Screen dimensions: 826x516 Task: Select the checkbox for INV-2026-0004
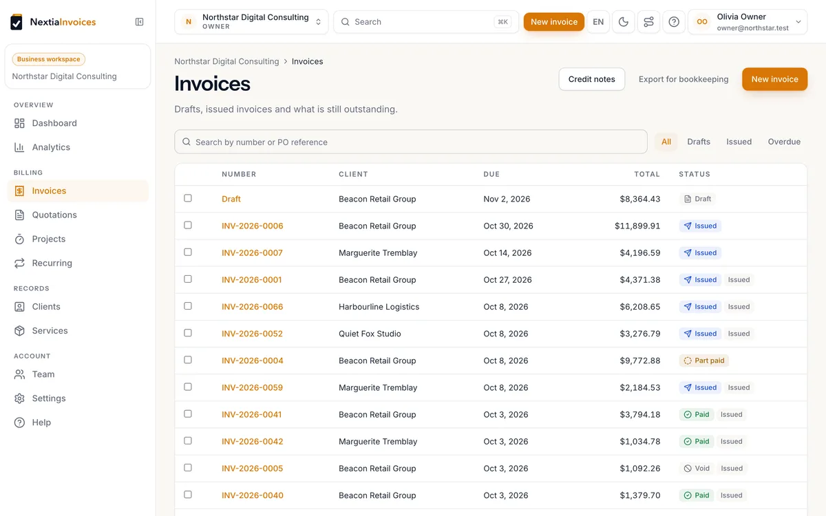[x=188, y=360]
